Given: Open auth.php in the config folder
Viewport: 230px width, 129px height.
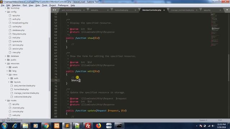Looking at the screenshot, I should [17, 19].
